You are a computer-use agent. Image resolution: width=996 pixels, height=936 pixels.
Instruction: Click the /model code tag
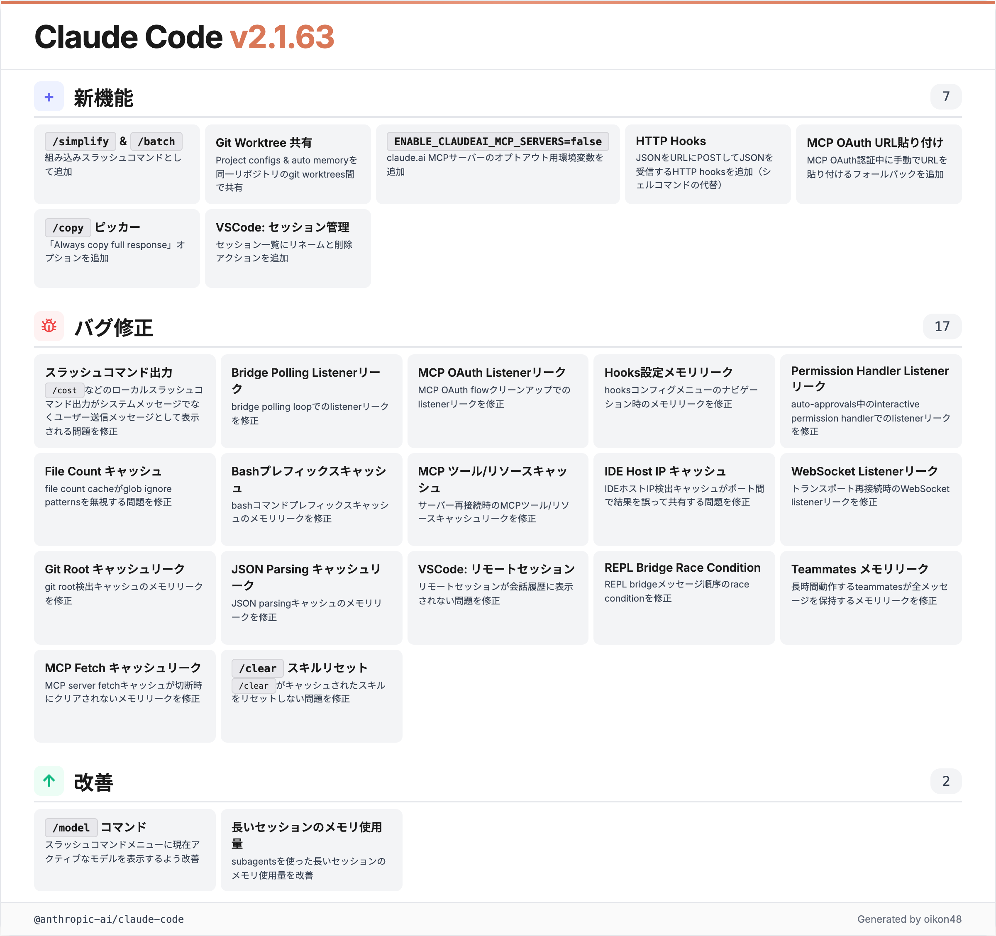coord(71,827)
